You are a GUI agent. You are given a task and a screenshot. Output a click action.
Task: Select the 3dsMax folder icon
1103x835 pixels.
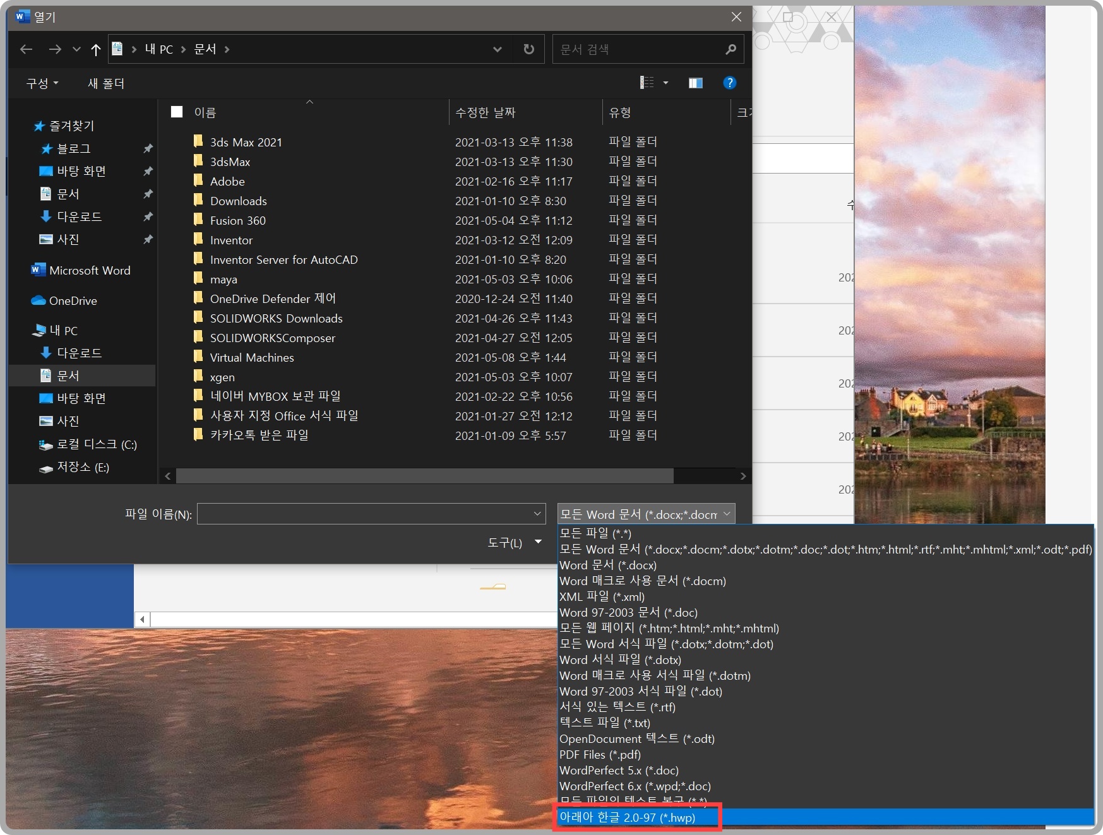[x=198, y=160]
